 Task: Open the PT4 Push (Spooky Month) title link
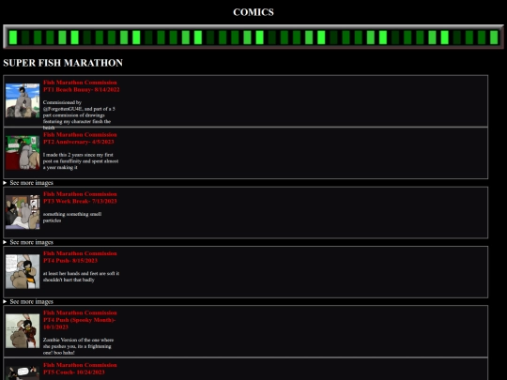coord(80,320)
